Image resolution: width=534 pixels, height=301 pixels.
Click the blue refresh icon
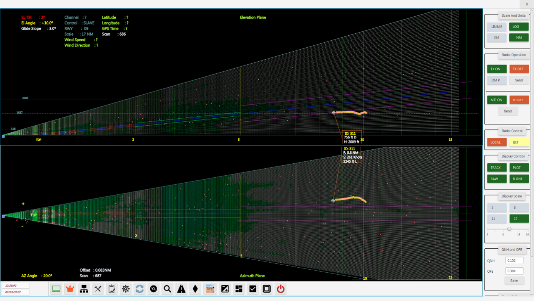[139, 289]
